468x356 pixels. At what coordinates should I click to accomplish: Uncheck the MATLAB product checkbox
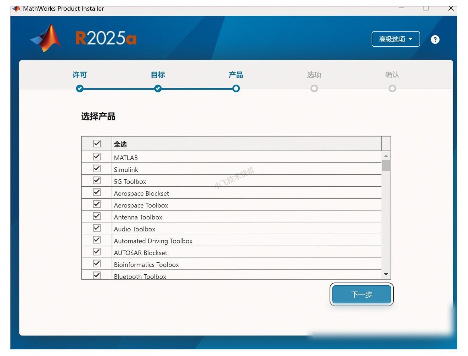97,157
